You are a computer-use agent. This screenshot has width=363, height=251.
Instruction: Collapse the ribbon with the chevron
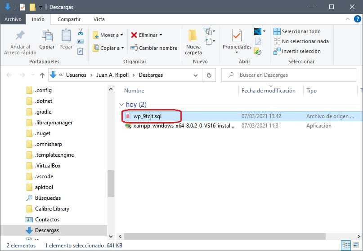tap(348, 19)
